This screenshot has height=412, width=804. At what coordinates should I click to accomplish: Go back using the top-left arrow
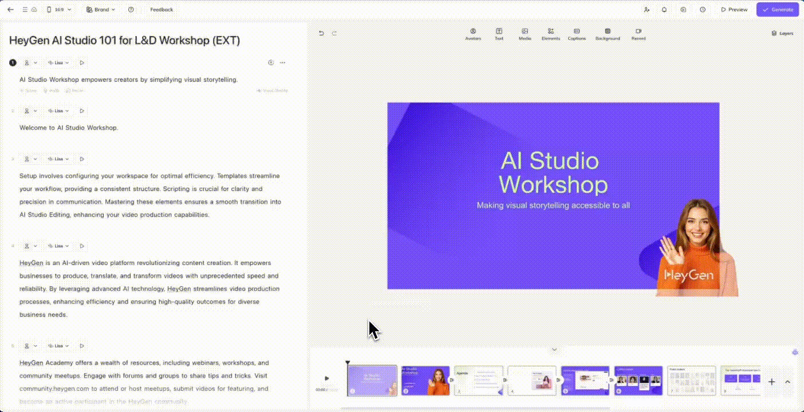coord(10,10)
